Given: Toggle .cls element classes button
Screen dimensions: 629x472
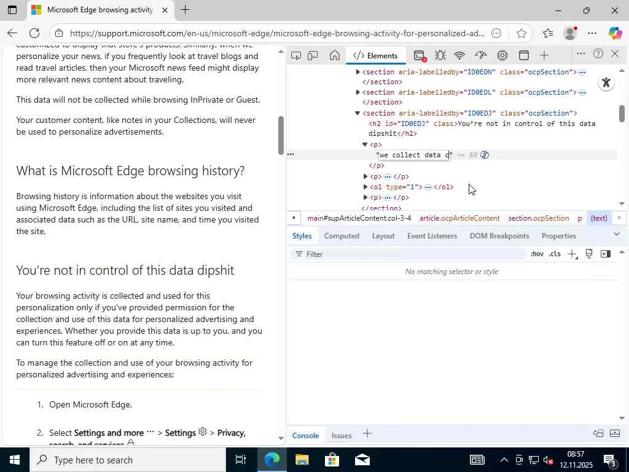Looking at the screenshot, I should [555, 254].
